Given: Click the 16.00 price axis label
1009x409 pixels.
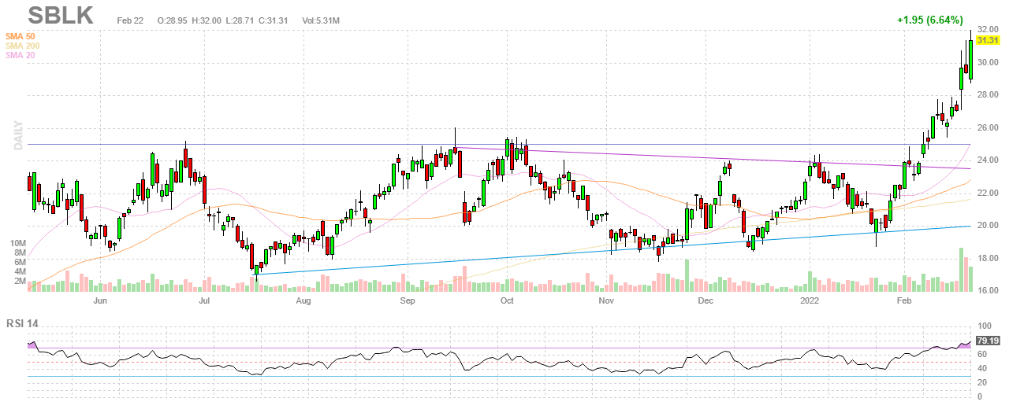Looking at the screenshot, I should 989,291.
